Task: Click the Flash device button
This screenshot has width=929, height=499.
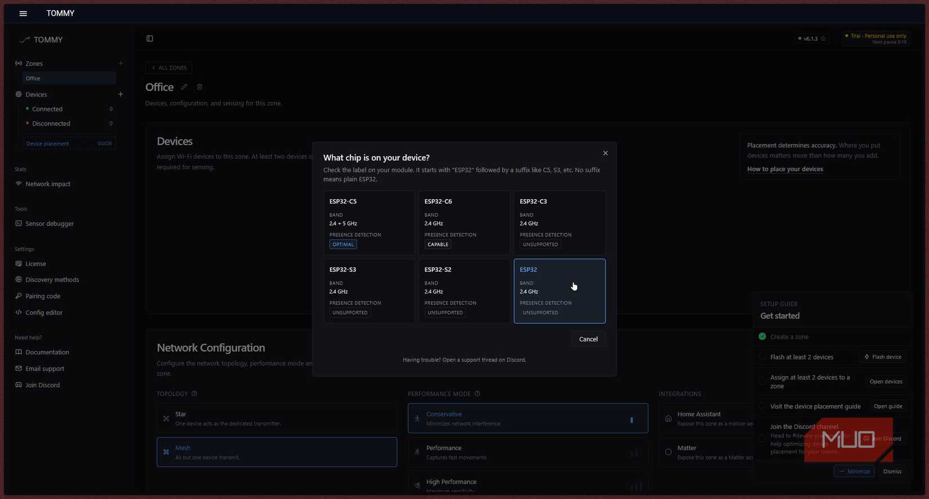Action: 883,357
